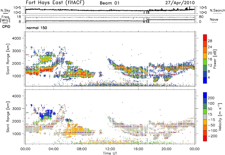Click the date '27/Apr/2010'
Image resolution: width=225 pixels, height=155 pixels.
pos(180,3)
